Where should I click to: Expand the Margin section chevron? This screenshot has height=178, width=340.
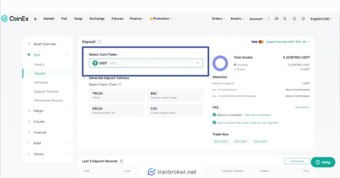[x=67, y=110]
